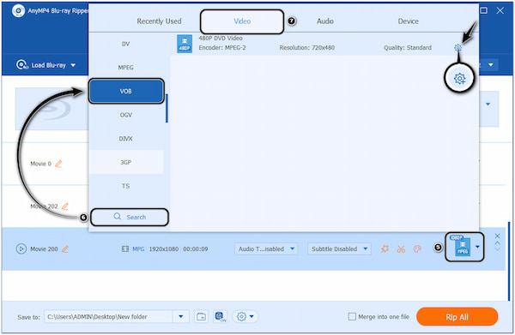Open the color palette enhance icon
Image resolution: width=515 pixels, height=335 pixels.
pyautogui.click(x=417, y=249)
